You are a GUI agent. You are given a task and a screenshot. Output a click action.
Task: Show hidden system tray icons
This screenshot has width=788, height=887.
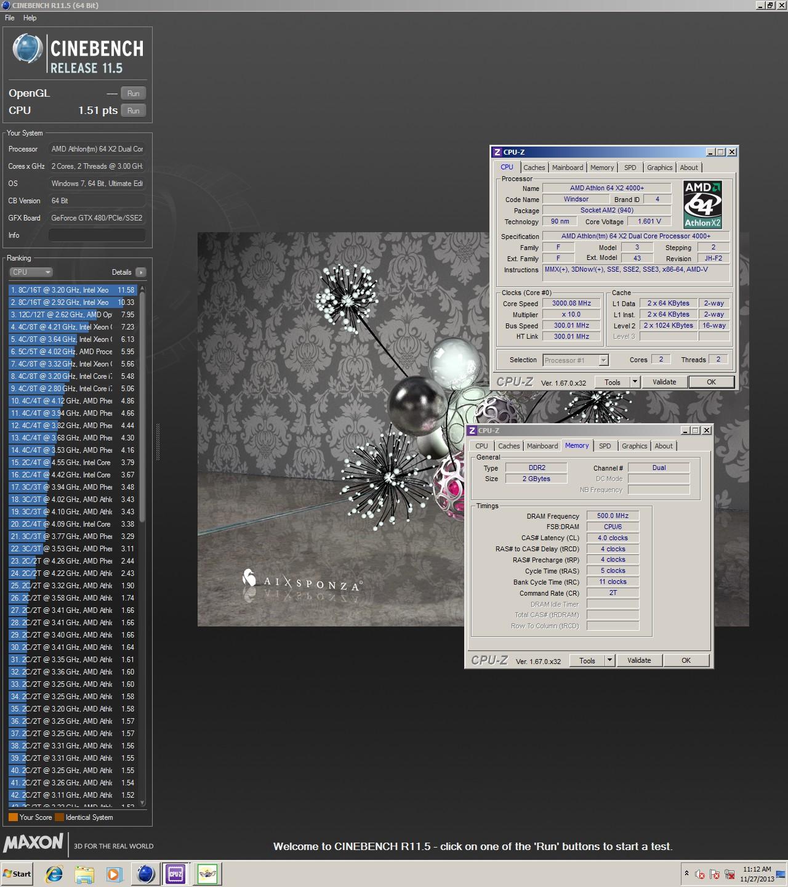tap(686, 873)
